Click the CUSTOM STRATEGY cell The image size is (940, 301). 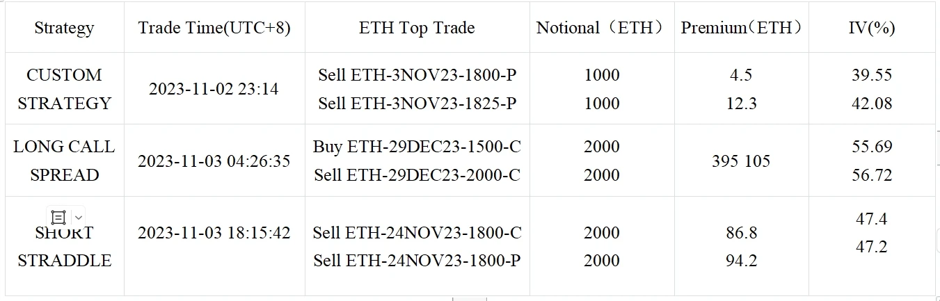tap(64, 89)
